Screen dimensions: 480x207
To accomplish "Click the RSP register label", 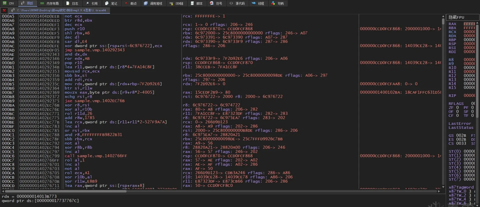I will [x=452, y=44].
